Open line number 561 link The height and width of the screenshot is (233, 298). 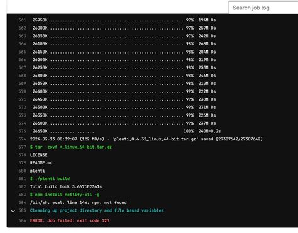22,20
